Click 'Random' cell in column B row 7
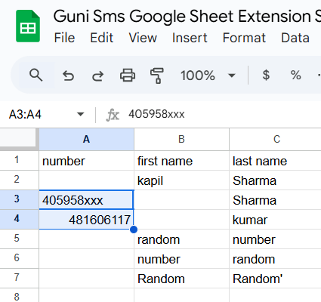The width and height of the screenshot is (321, 302). click(x=181, y=279)
